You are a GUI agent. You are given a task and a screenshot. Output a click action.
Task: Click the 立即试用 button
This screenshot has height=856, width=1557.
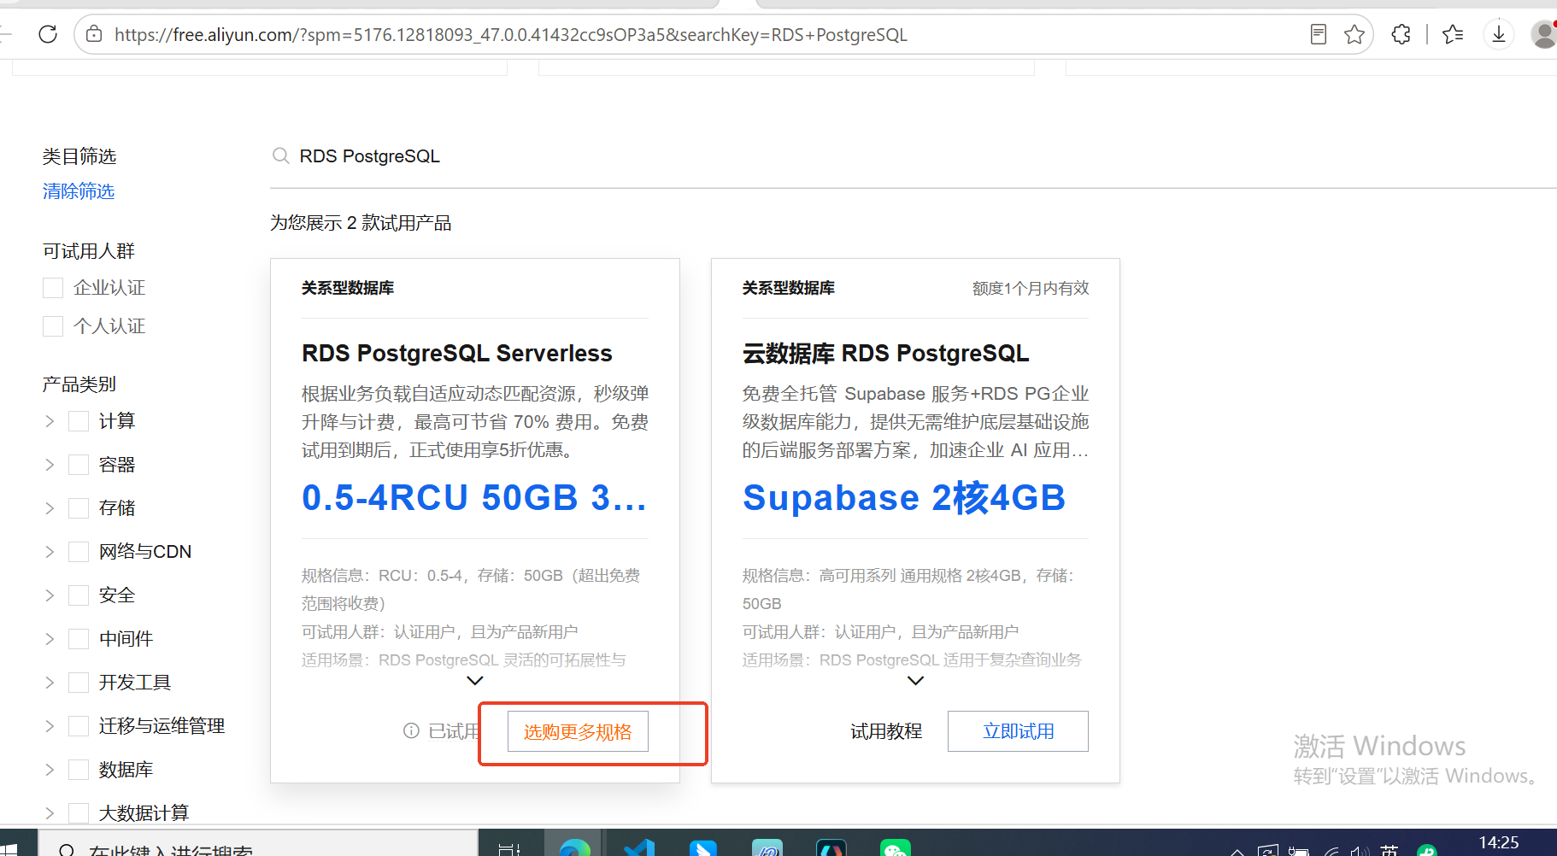1018,731
